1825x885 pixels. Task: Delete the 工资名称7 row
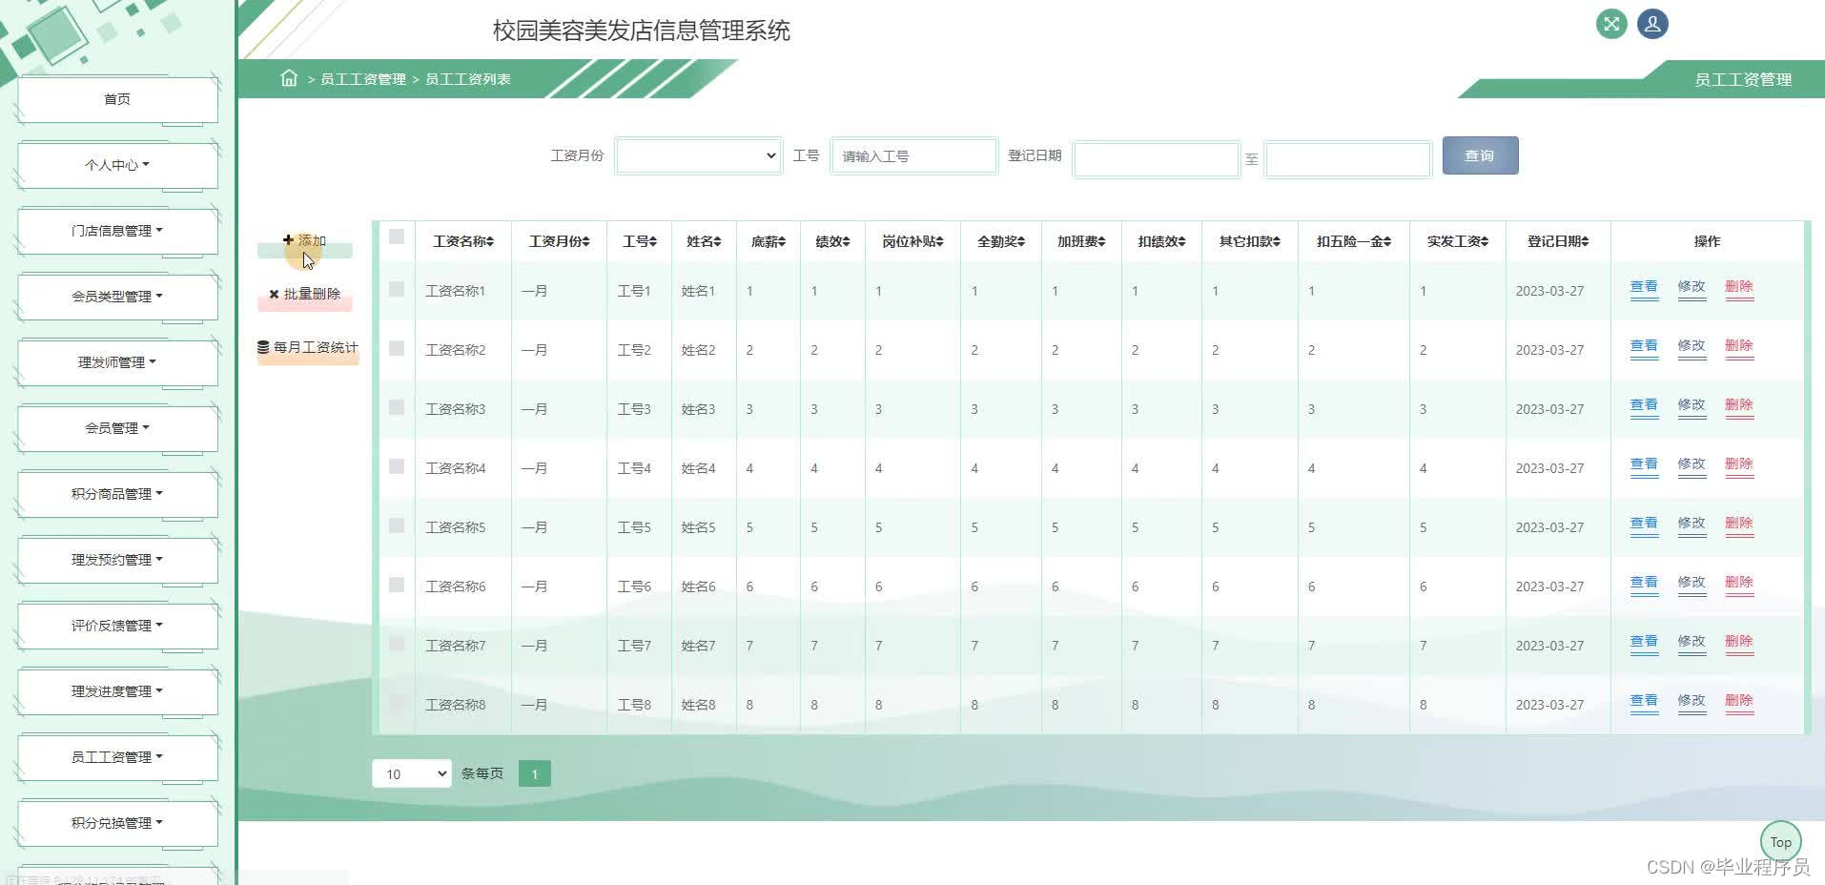pos(1739,642)
